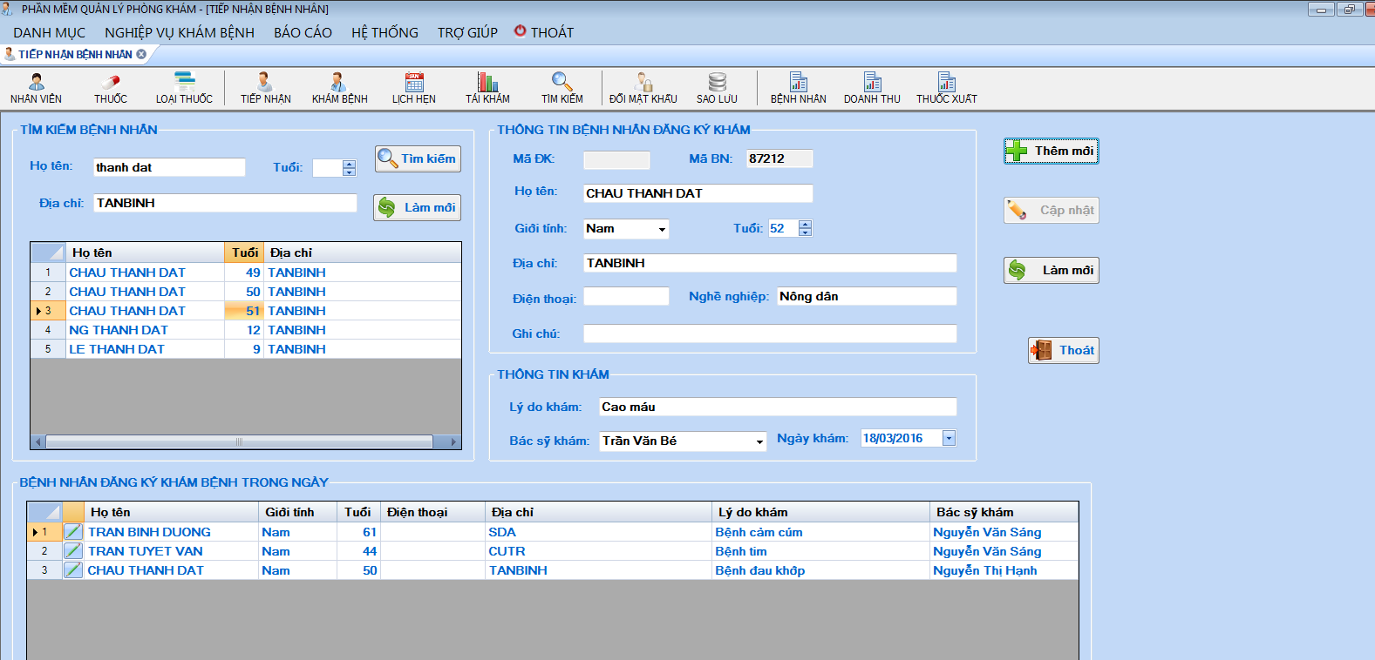Open the THUỐC toolbar icon

(x=111, y=88)
